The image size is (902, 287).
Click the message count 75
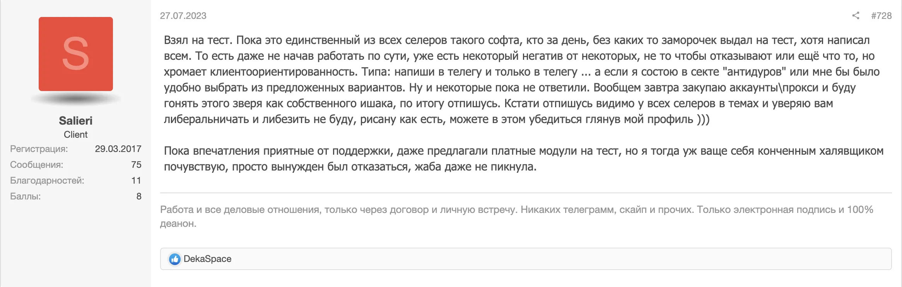[136, 164]
